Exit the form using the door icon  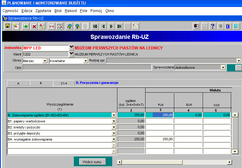pos(236,26)
